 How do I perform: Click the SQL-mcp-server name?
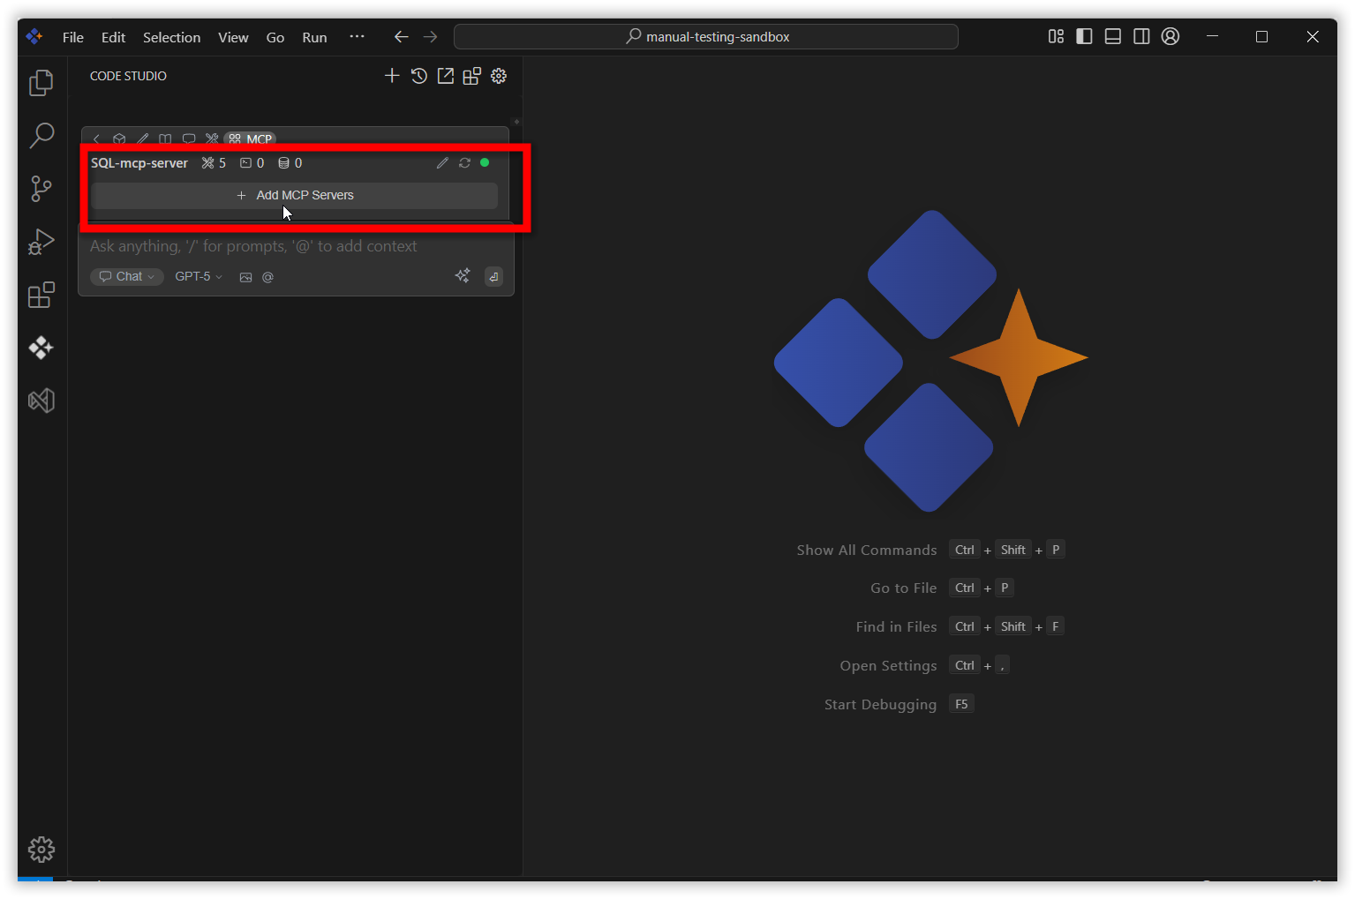click(139, 163)
